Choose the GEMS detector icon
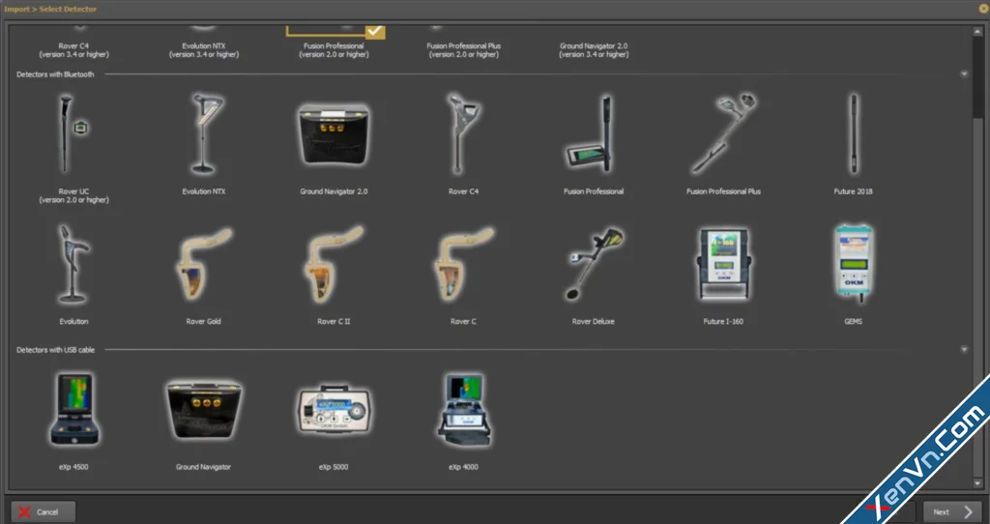This screenshot has height=524, width=990. [854, 265]
